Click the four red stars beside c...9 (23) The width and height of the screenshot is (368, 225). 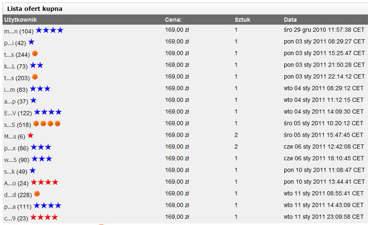tap(44, 218)
